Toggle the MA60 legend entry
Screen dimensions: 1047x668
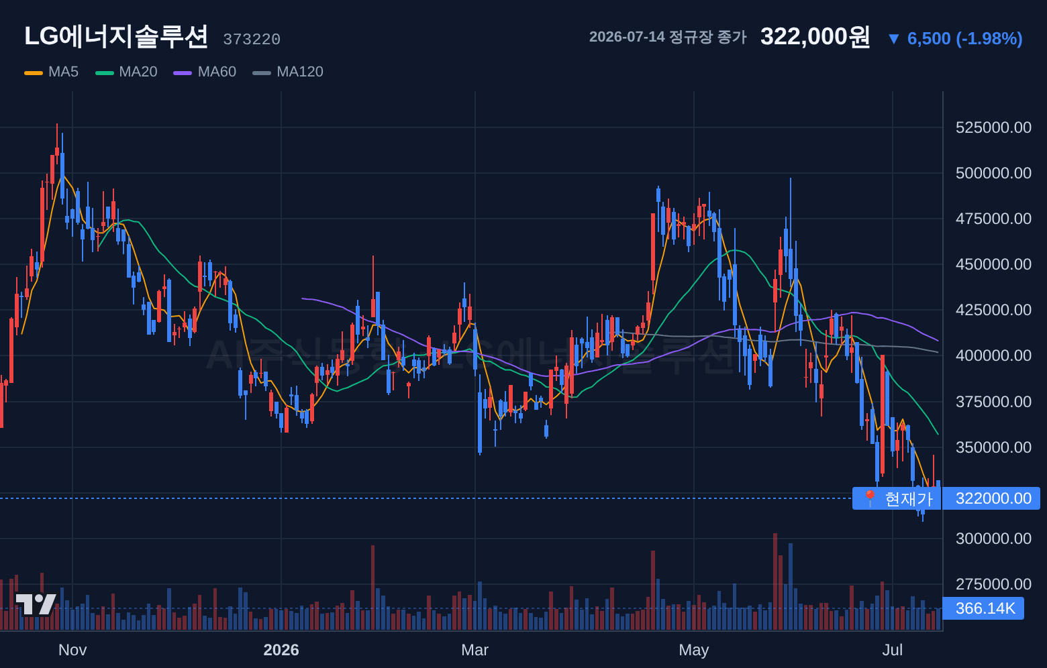coord(205,72)
